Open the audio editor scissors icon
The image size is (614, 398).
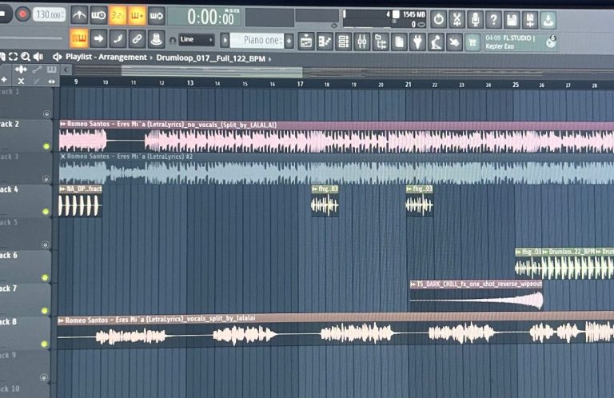(457, 19)
